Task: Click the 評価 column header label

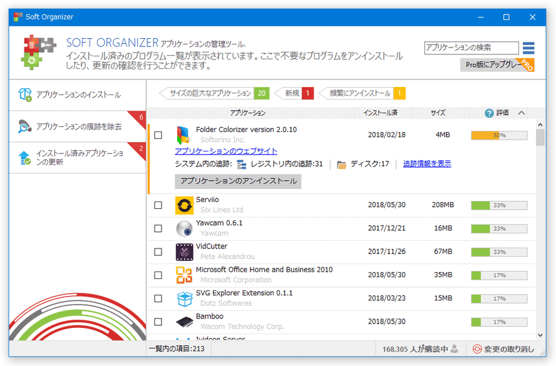Action: 502,113
